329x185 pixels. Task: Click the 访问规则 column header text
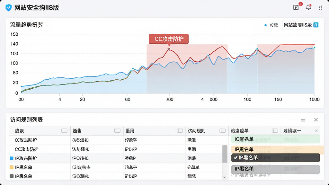196,131
